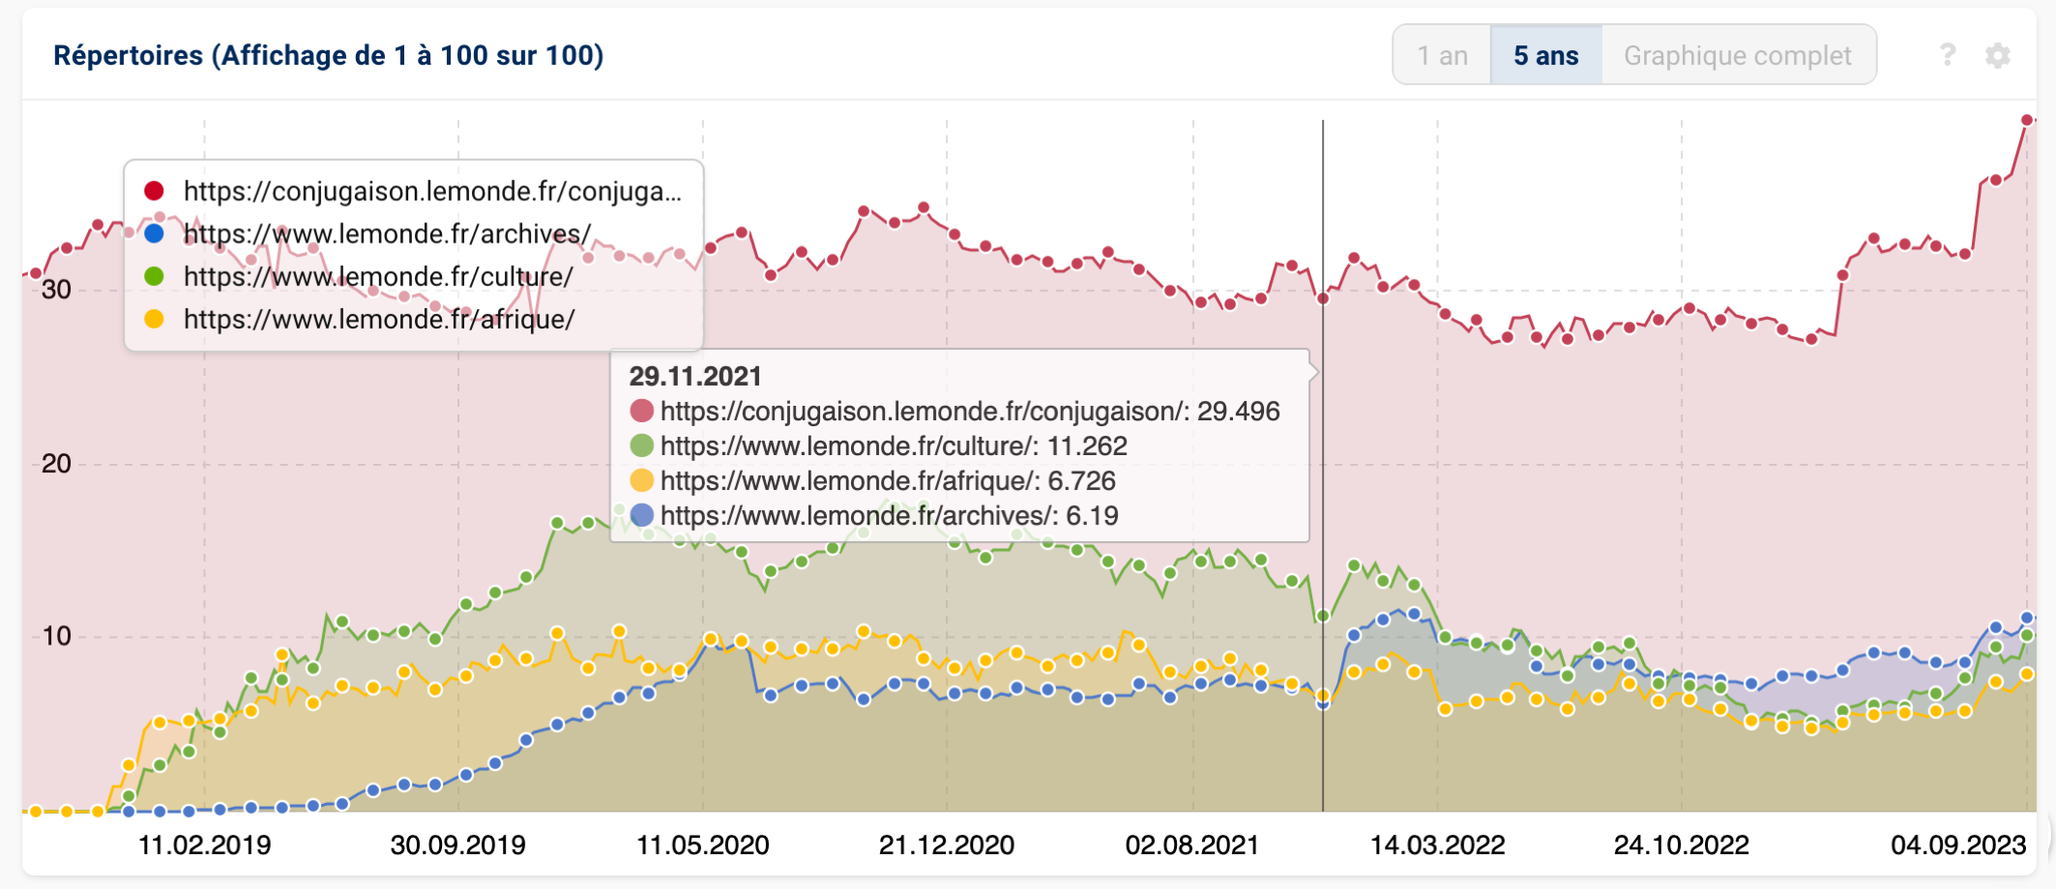Click the 29.11.2021 tooltip date heading
Image resolution: width=2056 pixels, height=889 pixels.
pyautogui.click(x=695, y=376)
